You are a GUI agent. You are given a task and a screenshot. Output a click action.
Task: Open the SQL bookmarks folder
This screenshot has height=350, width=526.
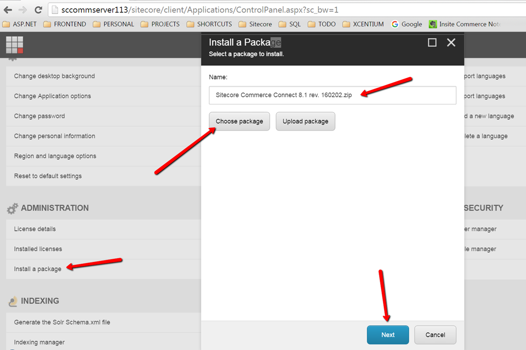point(290,24)
